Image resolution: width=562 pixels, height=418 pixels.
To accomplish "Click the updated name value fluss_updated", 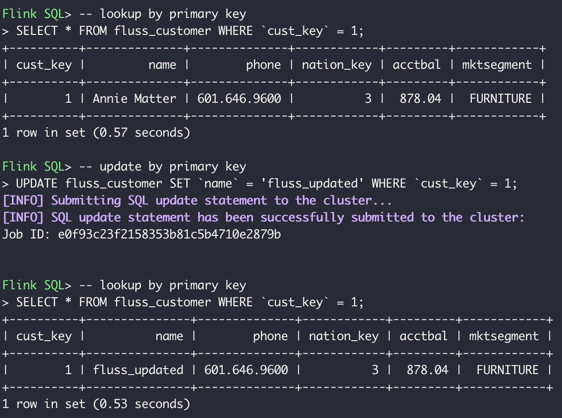I will (138, 370).
